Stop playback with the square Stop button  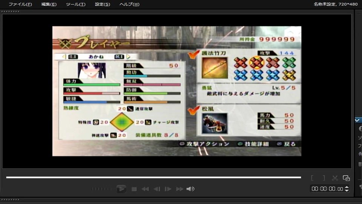tap(134, 189)
